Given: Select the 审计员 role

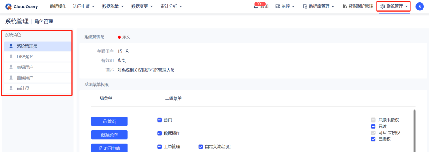Looking at the screenshot, I should (x=38, y=88).
